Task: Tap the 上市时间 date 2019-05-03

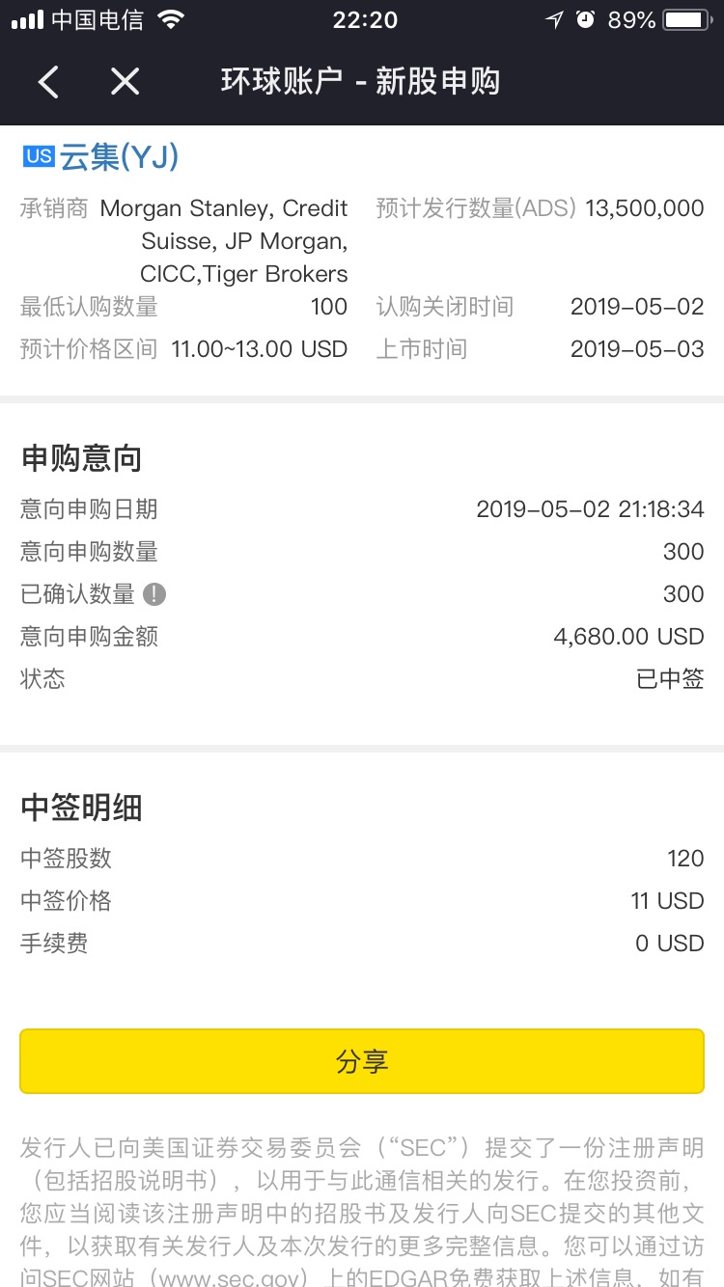Action: click(x=637, y=349)
